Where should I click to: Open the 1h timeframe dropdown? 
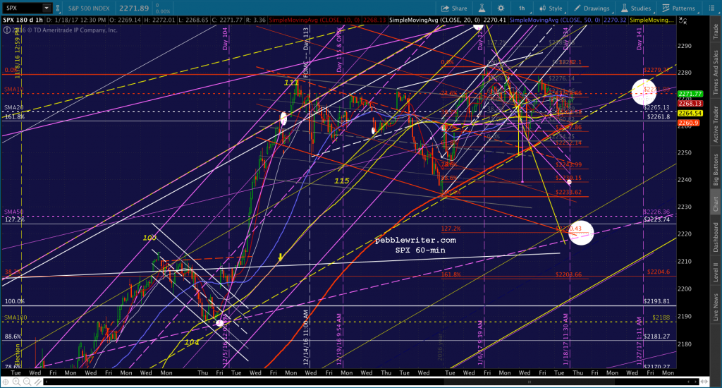pyautogui.click(x=522, y=8)
